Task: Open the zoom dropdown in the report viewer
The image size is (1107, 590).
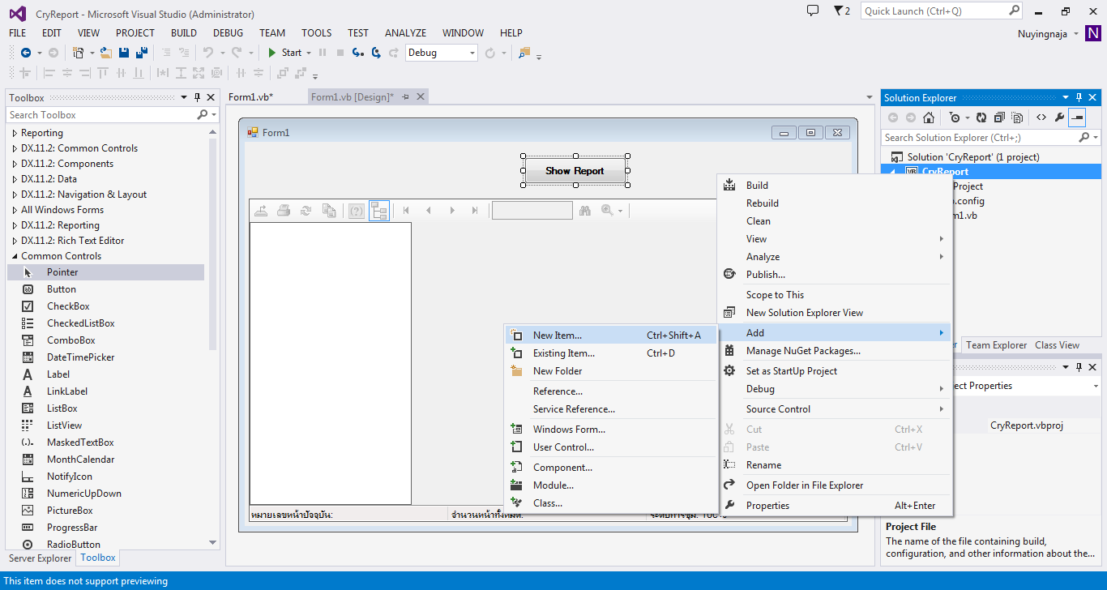Action: click(621, 211)
